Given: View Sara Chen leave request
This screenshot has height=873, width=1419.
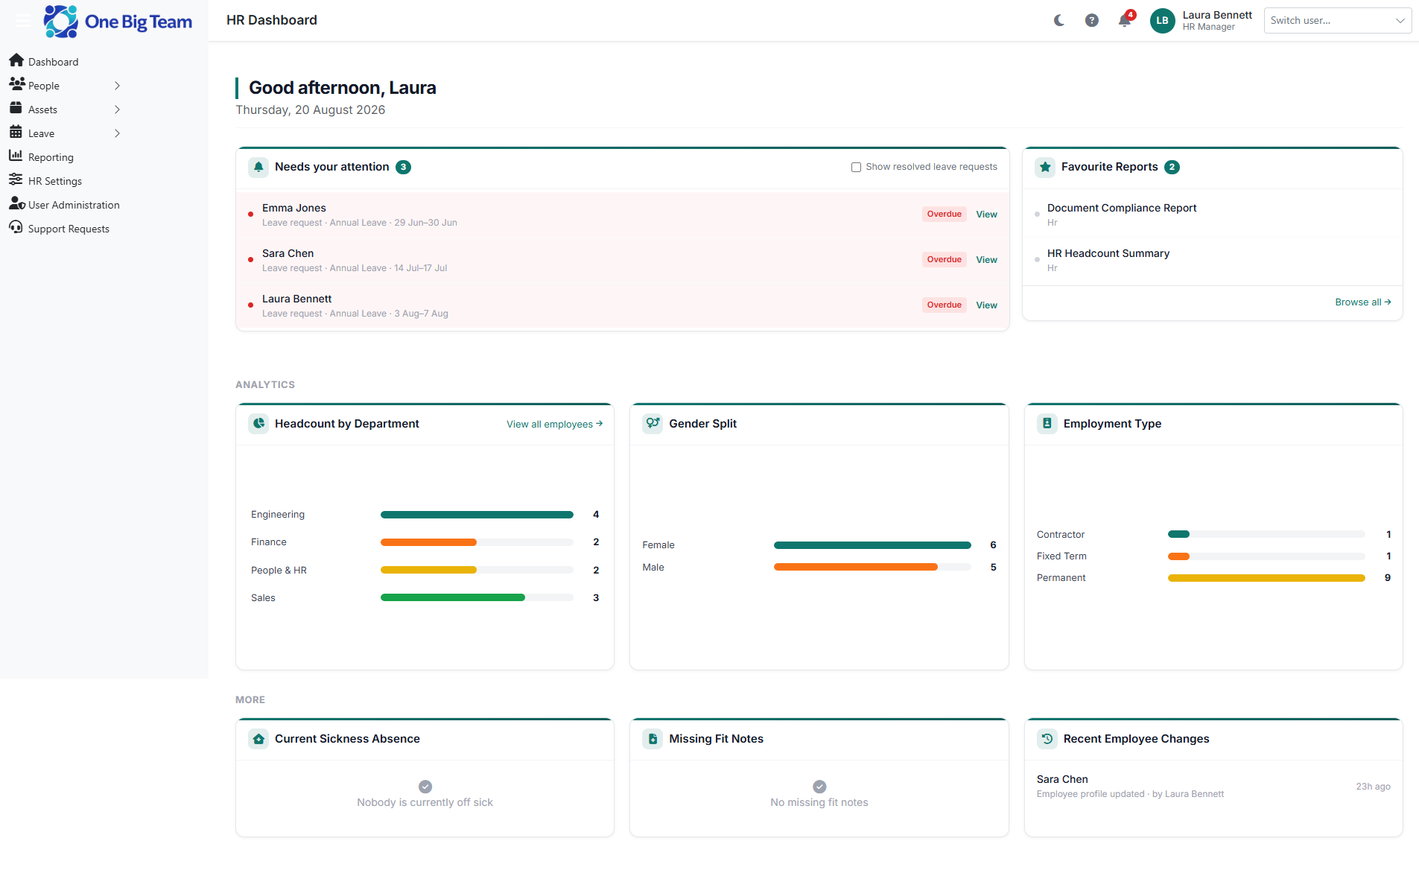Looking at the screenshot, I should pos(986,260).
